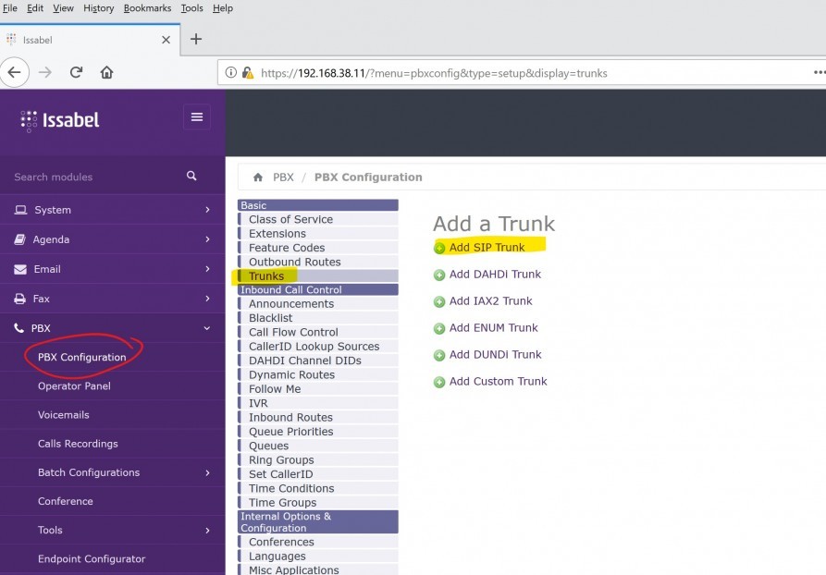
Task: Open the Help menu
Action: tap(223, 8)
